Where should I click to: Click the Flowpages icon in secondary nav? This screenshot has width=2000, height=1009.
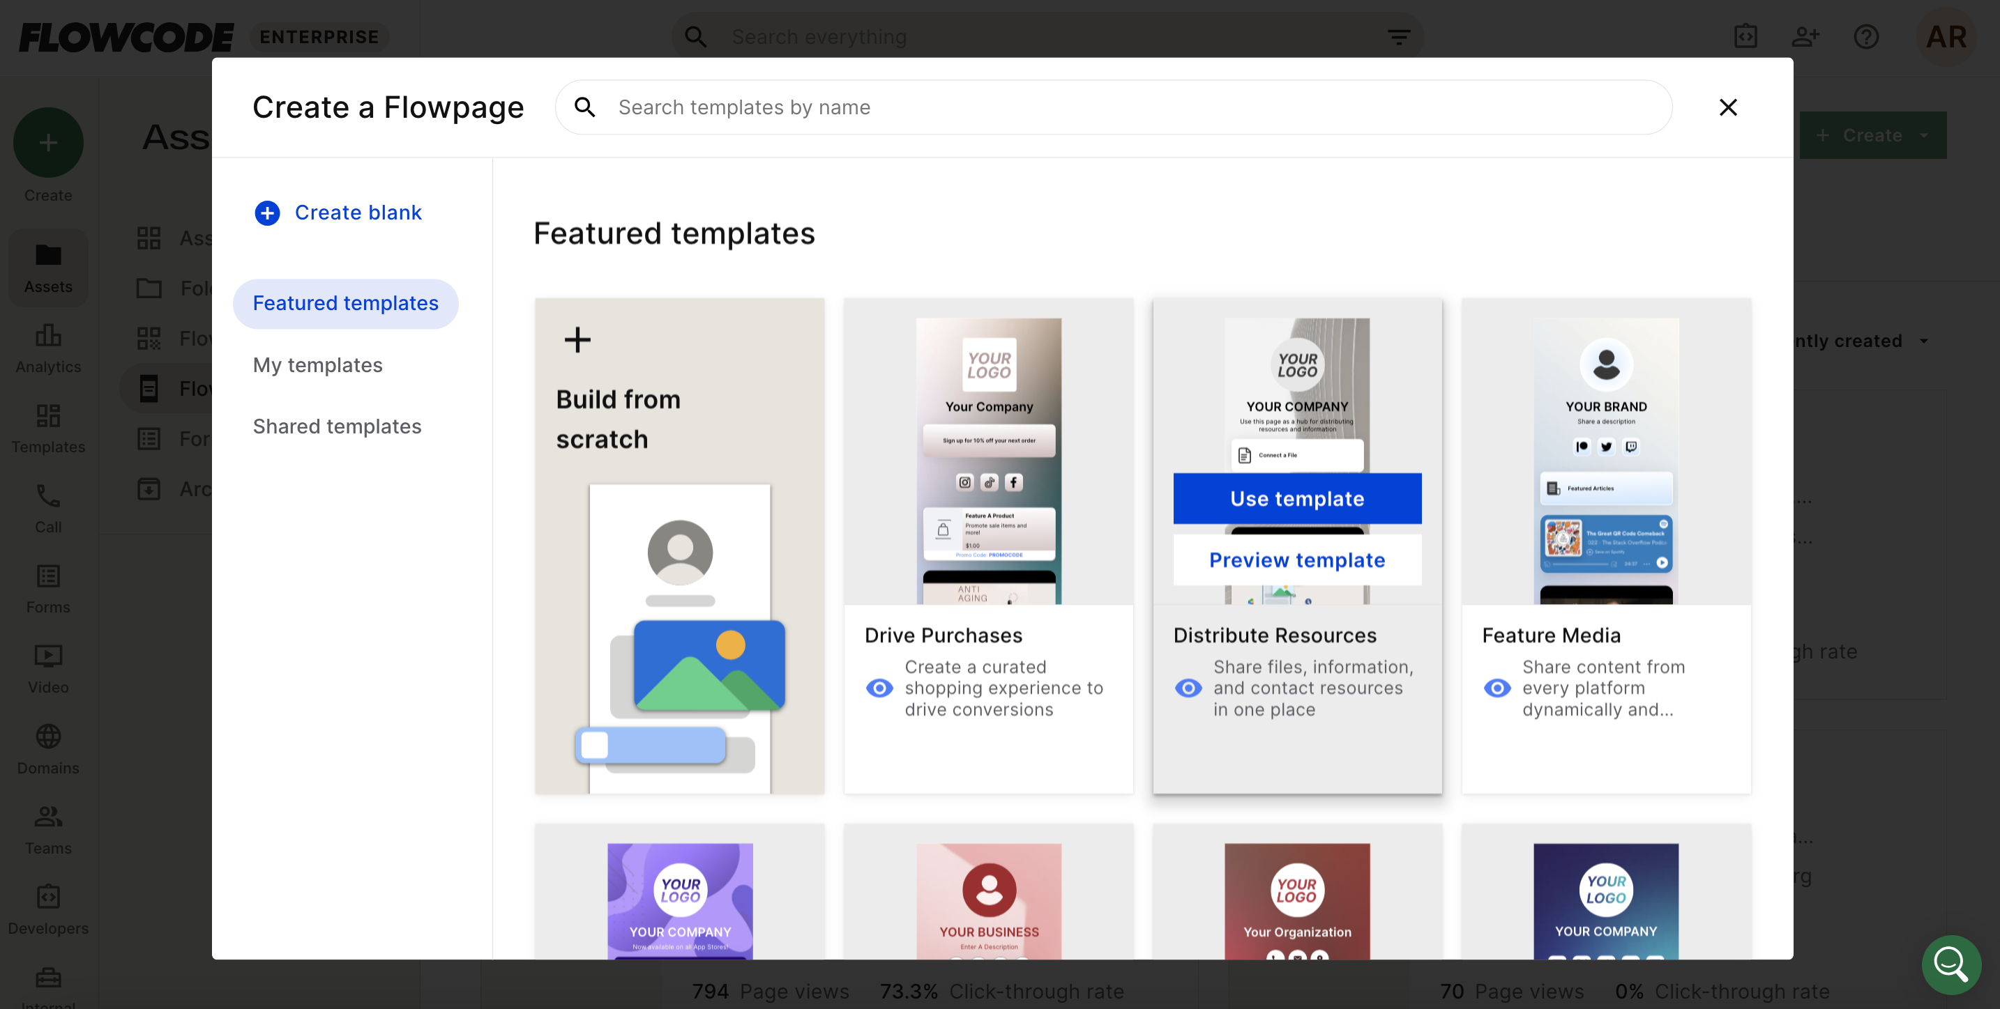tap(149, 389)
